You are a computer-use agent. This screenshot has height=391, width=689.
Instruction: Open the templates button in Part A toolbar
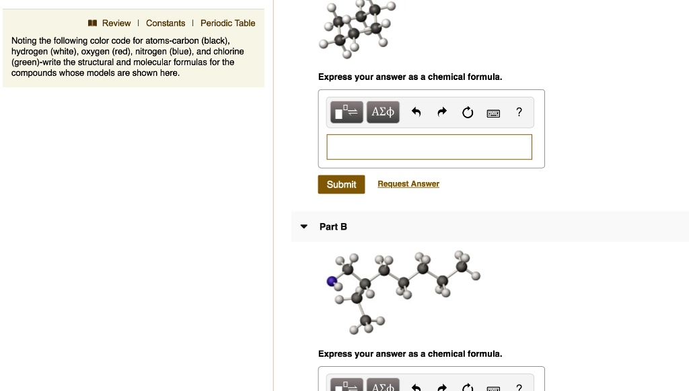click(x=347, y=112)
